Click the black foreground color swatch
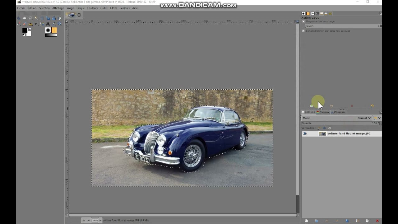398x224 pixels. [25, 30]
